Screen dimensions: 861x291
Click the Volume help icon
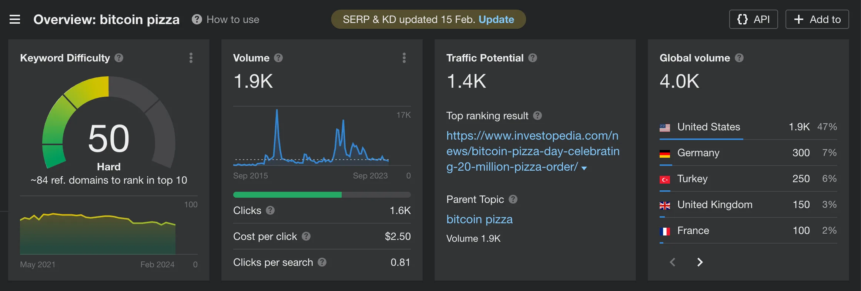pyautogui.click(x=278, y=58)
